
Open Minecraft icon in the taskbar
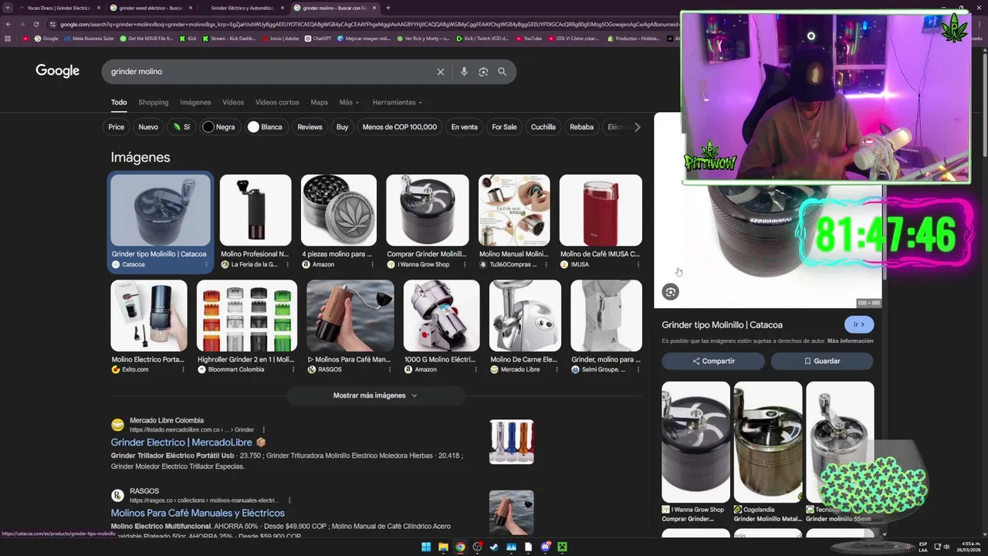(563, 548)
